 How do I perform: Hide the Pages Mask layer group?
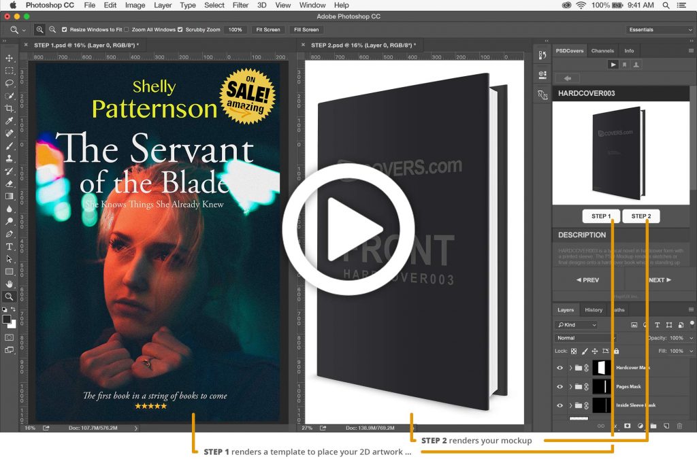560,387
